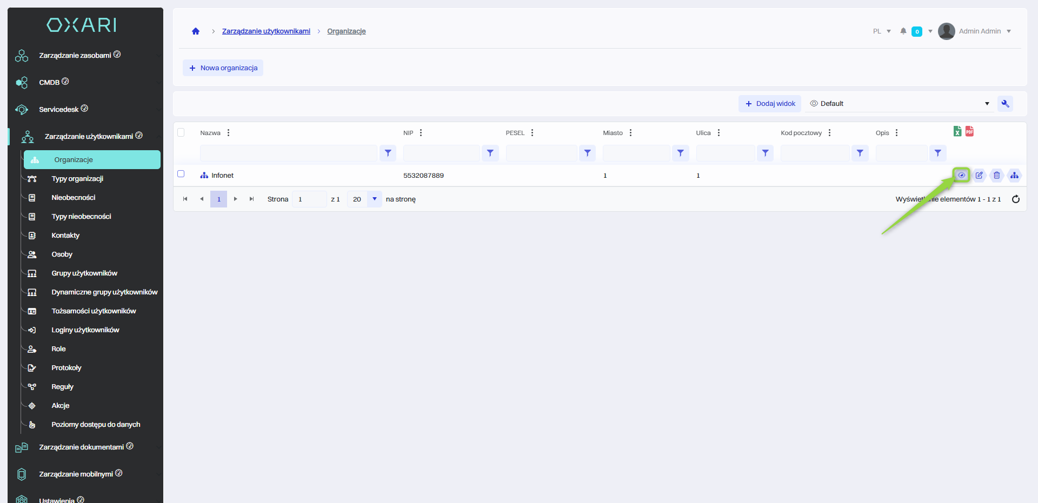Screen dimensions: 1038x503
Task: Select Osoby from the sidebar menu
Action: pos(62,254)
